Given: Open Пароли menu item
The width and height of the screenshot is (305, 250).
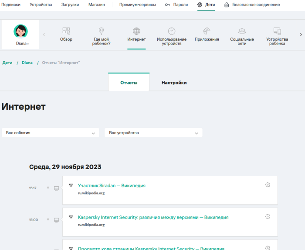Looking at the screenshot, I should coord(180,5).
